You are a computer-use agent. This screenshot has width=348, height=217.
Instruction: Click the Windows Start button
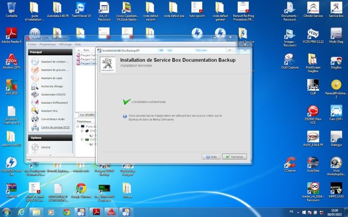[6, 212]
